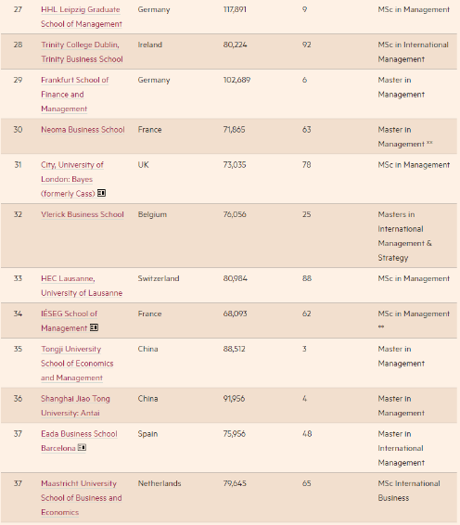
Task: Select the MSc International Business programme cell
Action: tap(409, 491)
